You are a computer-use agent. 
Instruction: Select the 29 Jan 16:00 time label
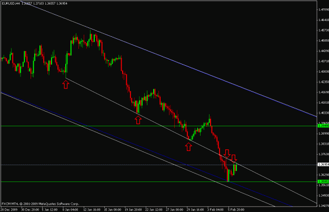pyautogui.click(x=195, y=209)
